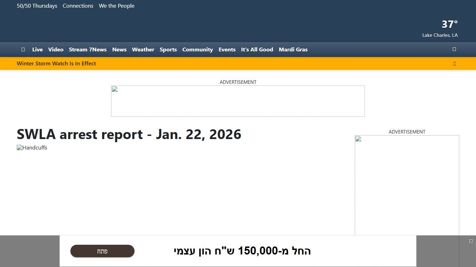This screenshot has height=267, width=476.
Task: Click the broken image icon in the sidebar advertisement
Action: pos(358,139)
